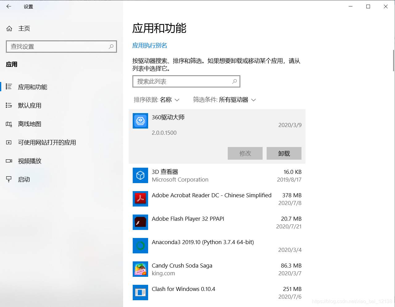Open the 启动 sidebar page
The width and height of the screenshot is (395, 307).
[x=24, y=179]
